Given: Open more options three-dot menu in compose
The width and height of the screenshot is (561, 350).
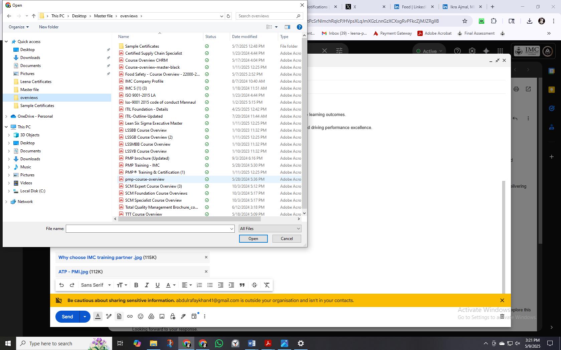Looking at the screenshot, I should point(205,316).
